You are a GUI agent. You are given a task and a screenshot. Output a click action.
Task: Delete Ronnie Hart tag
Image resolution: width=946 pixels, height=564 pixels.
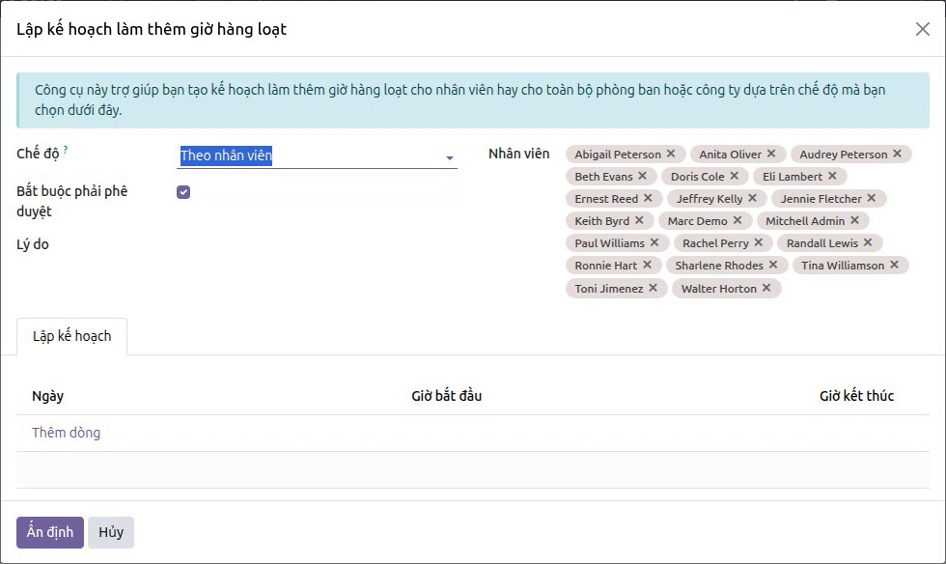point(648,265)
